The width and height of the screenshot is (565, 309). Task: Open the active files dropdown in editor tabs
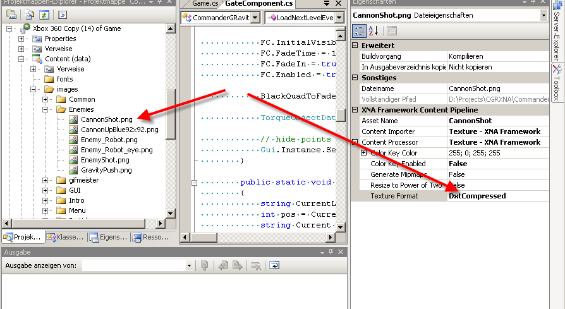pyautogui.click(x=327, y=3)
